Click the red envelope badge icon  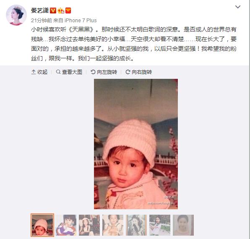[68, 10]
